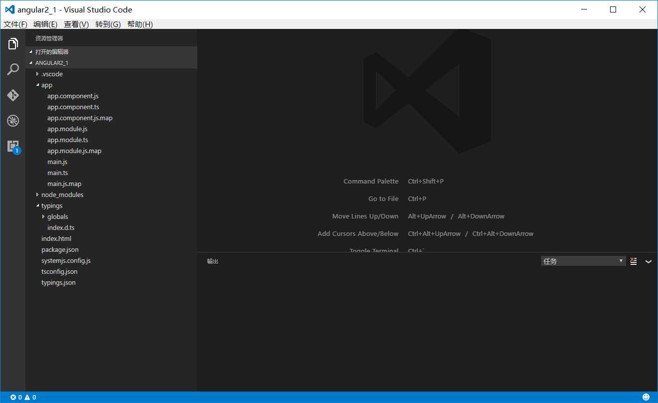This screenshot has width=658, height=403.
Task: Open the Debug view icon
Action: click(13, 120)
